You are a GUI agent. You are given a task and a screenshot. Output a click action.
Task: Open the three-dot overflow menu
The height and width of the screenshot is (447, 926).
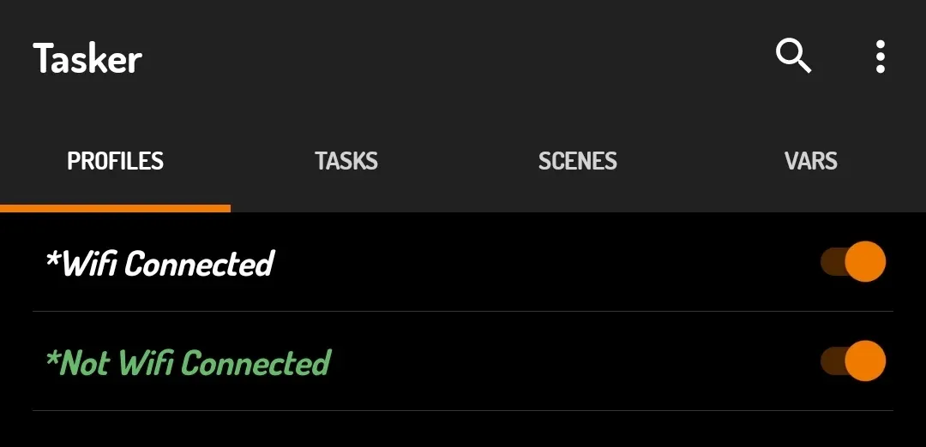point(880,57)
